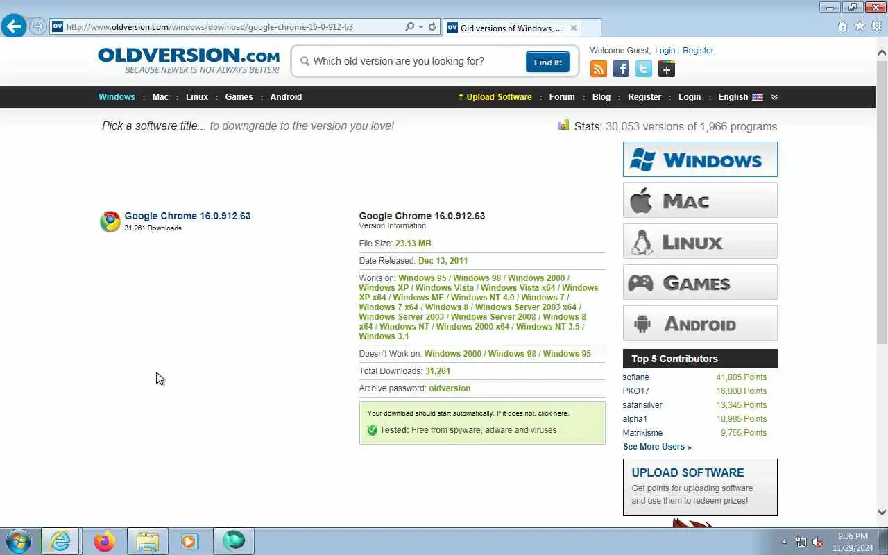Open Internet Explorer in the taskbar

(x=60, y=541)
